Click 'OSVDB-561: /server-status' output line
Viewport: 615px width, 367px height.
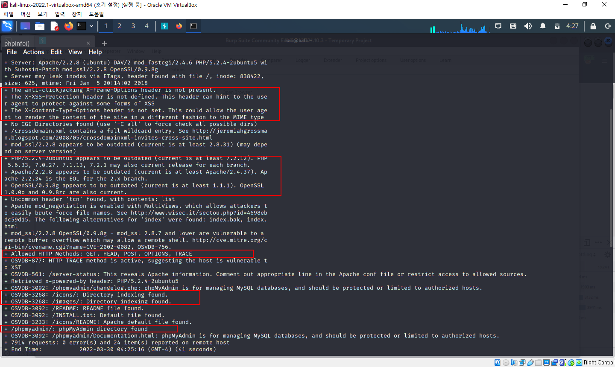point(266,274)
